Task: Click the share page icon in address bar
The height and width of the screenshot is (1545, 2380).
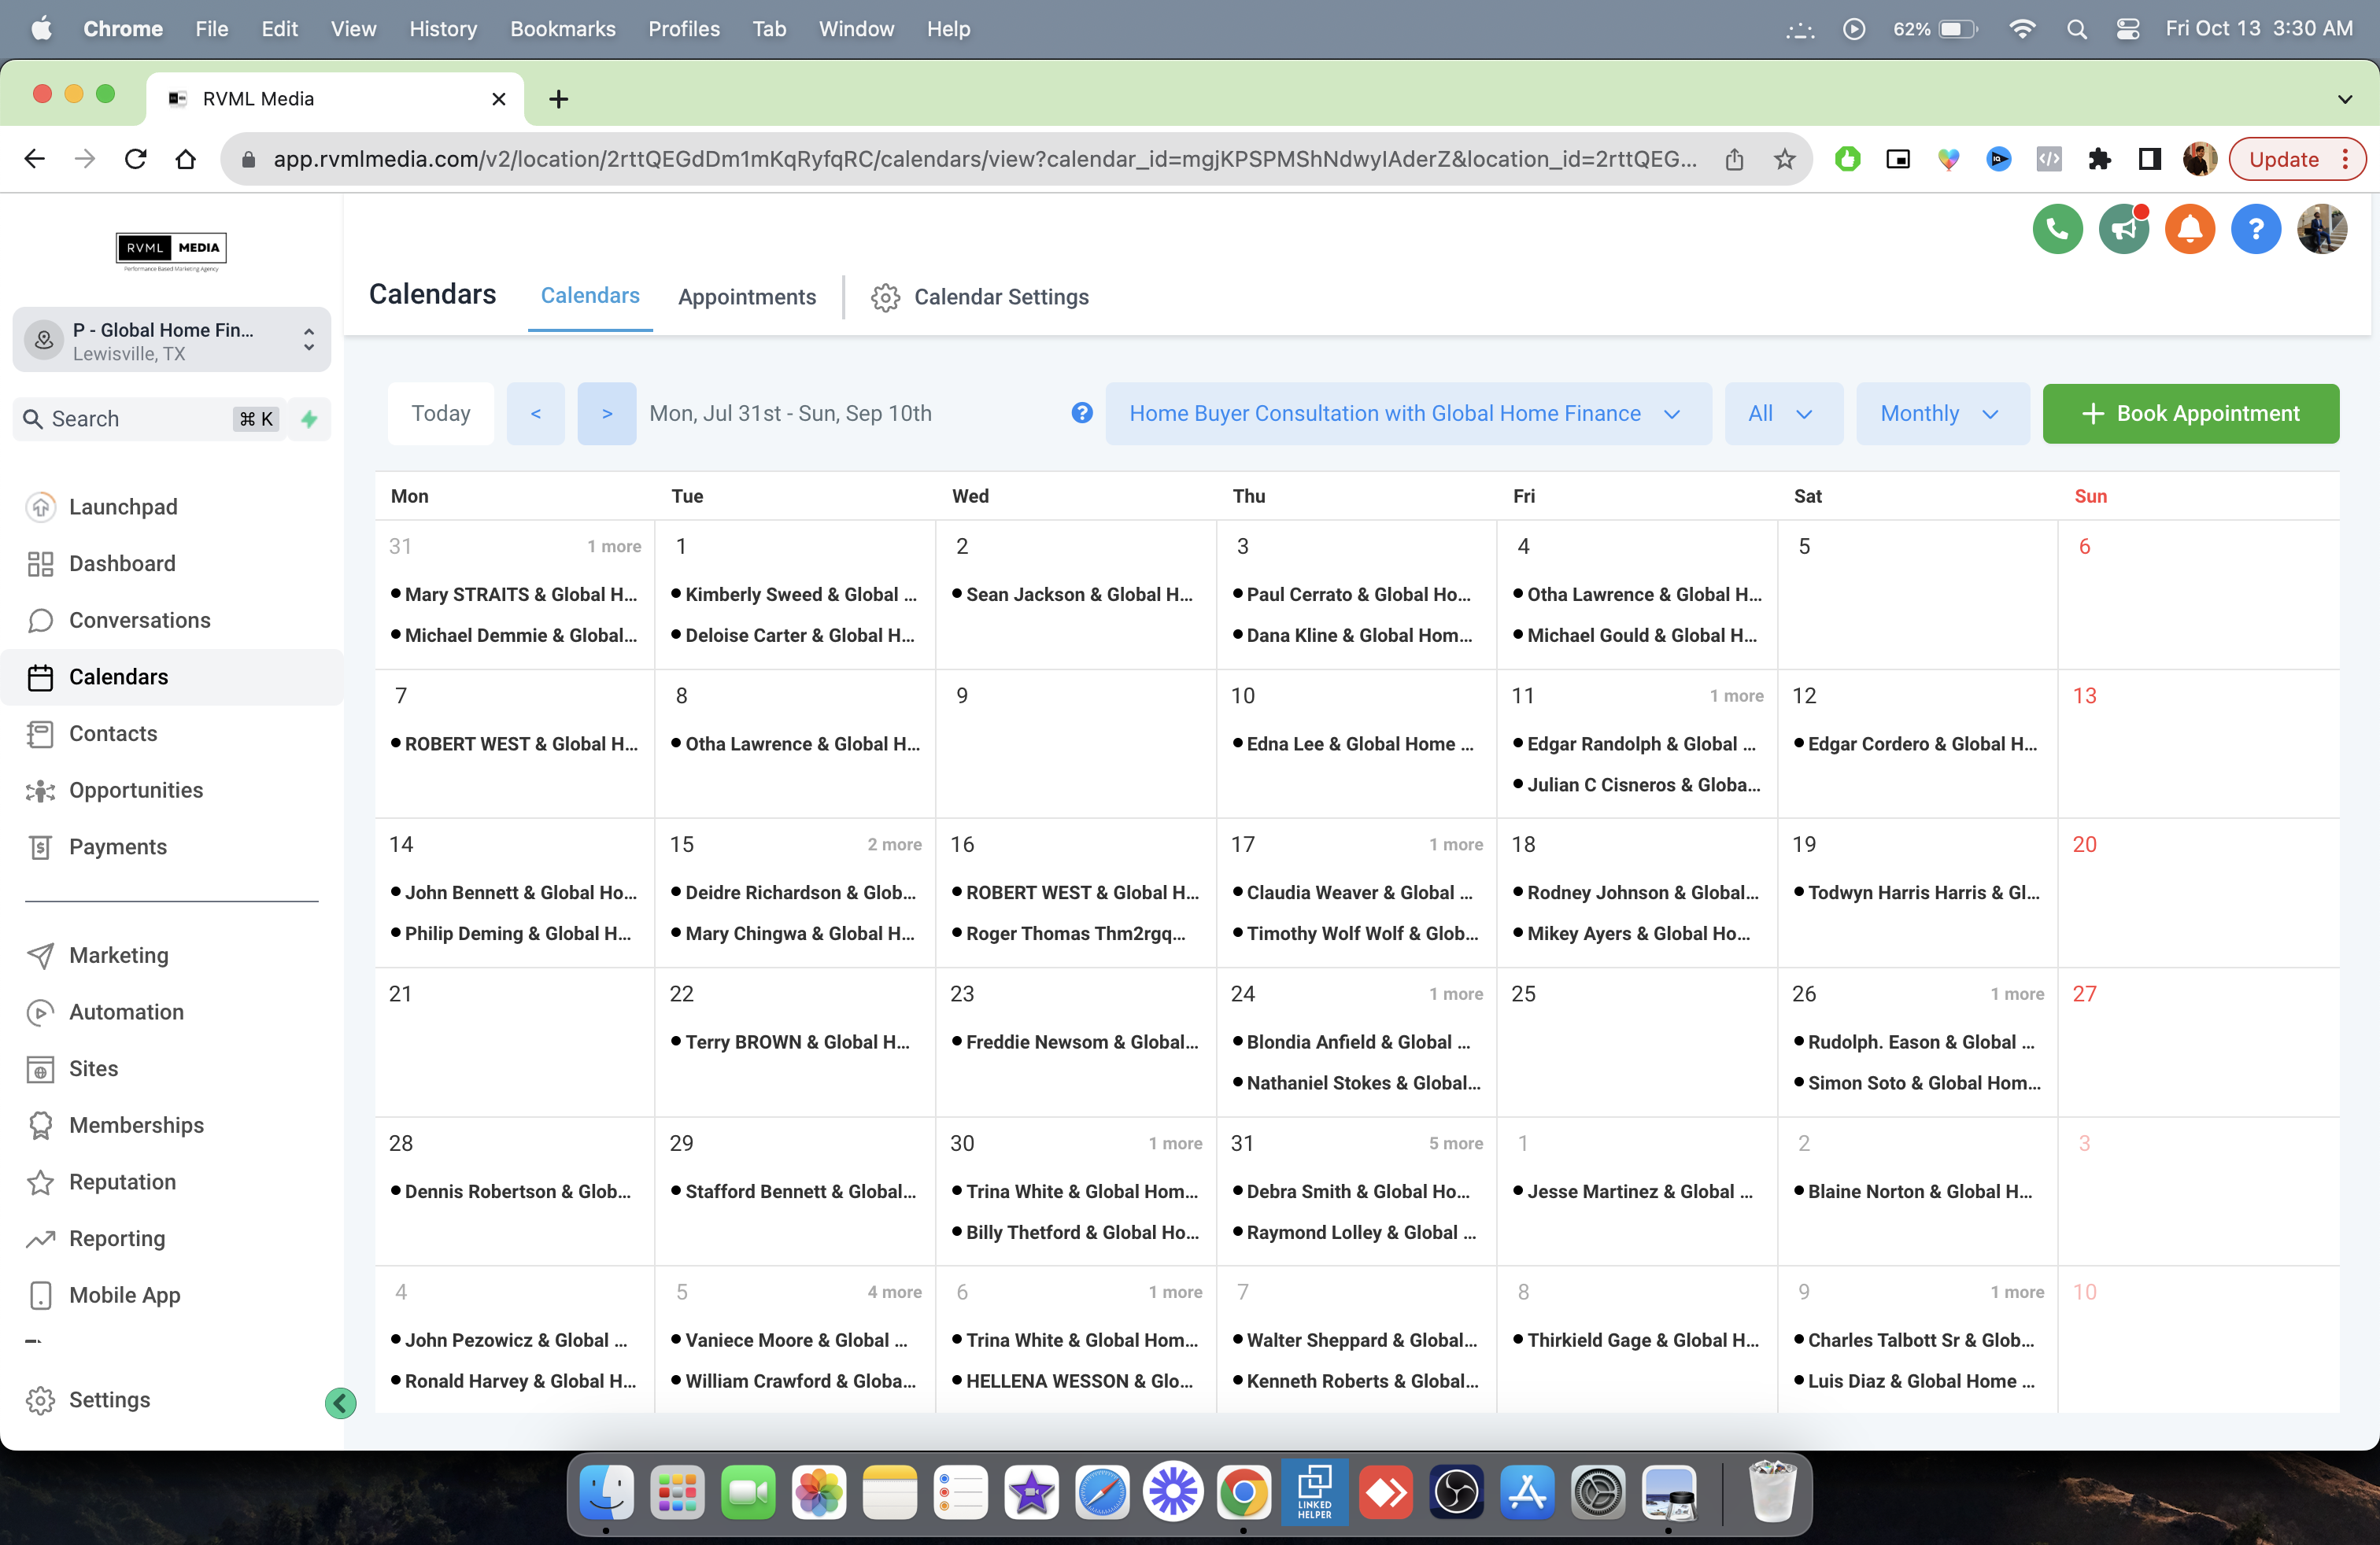Action: (x=1735, y=159)
